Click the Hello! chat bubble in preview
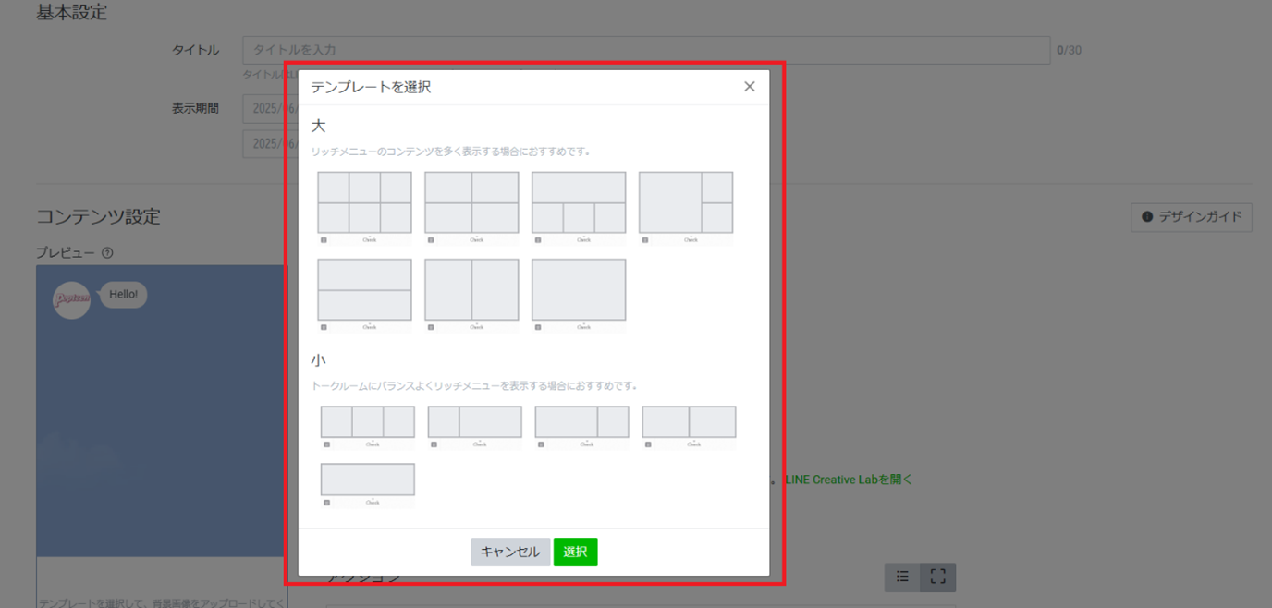 pos(123,295)
